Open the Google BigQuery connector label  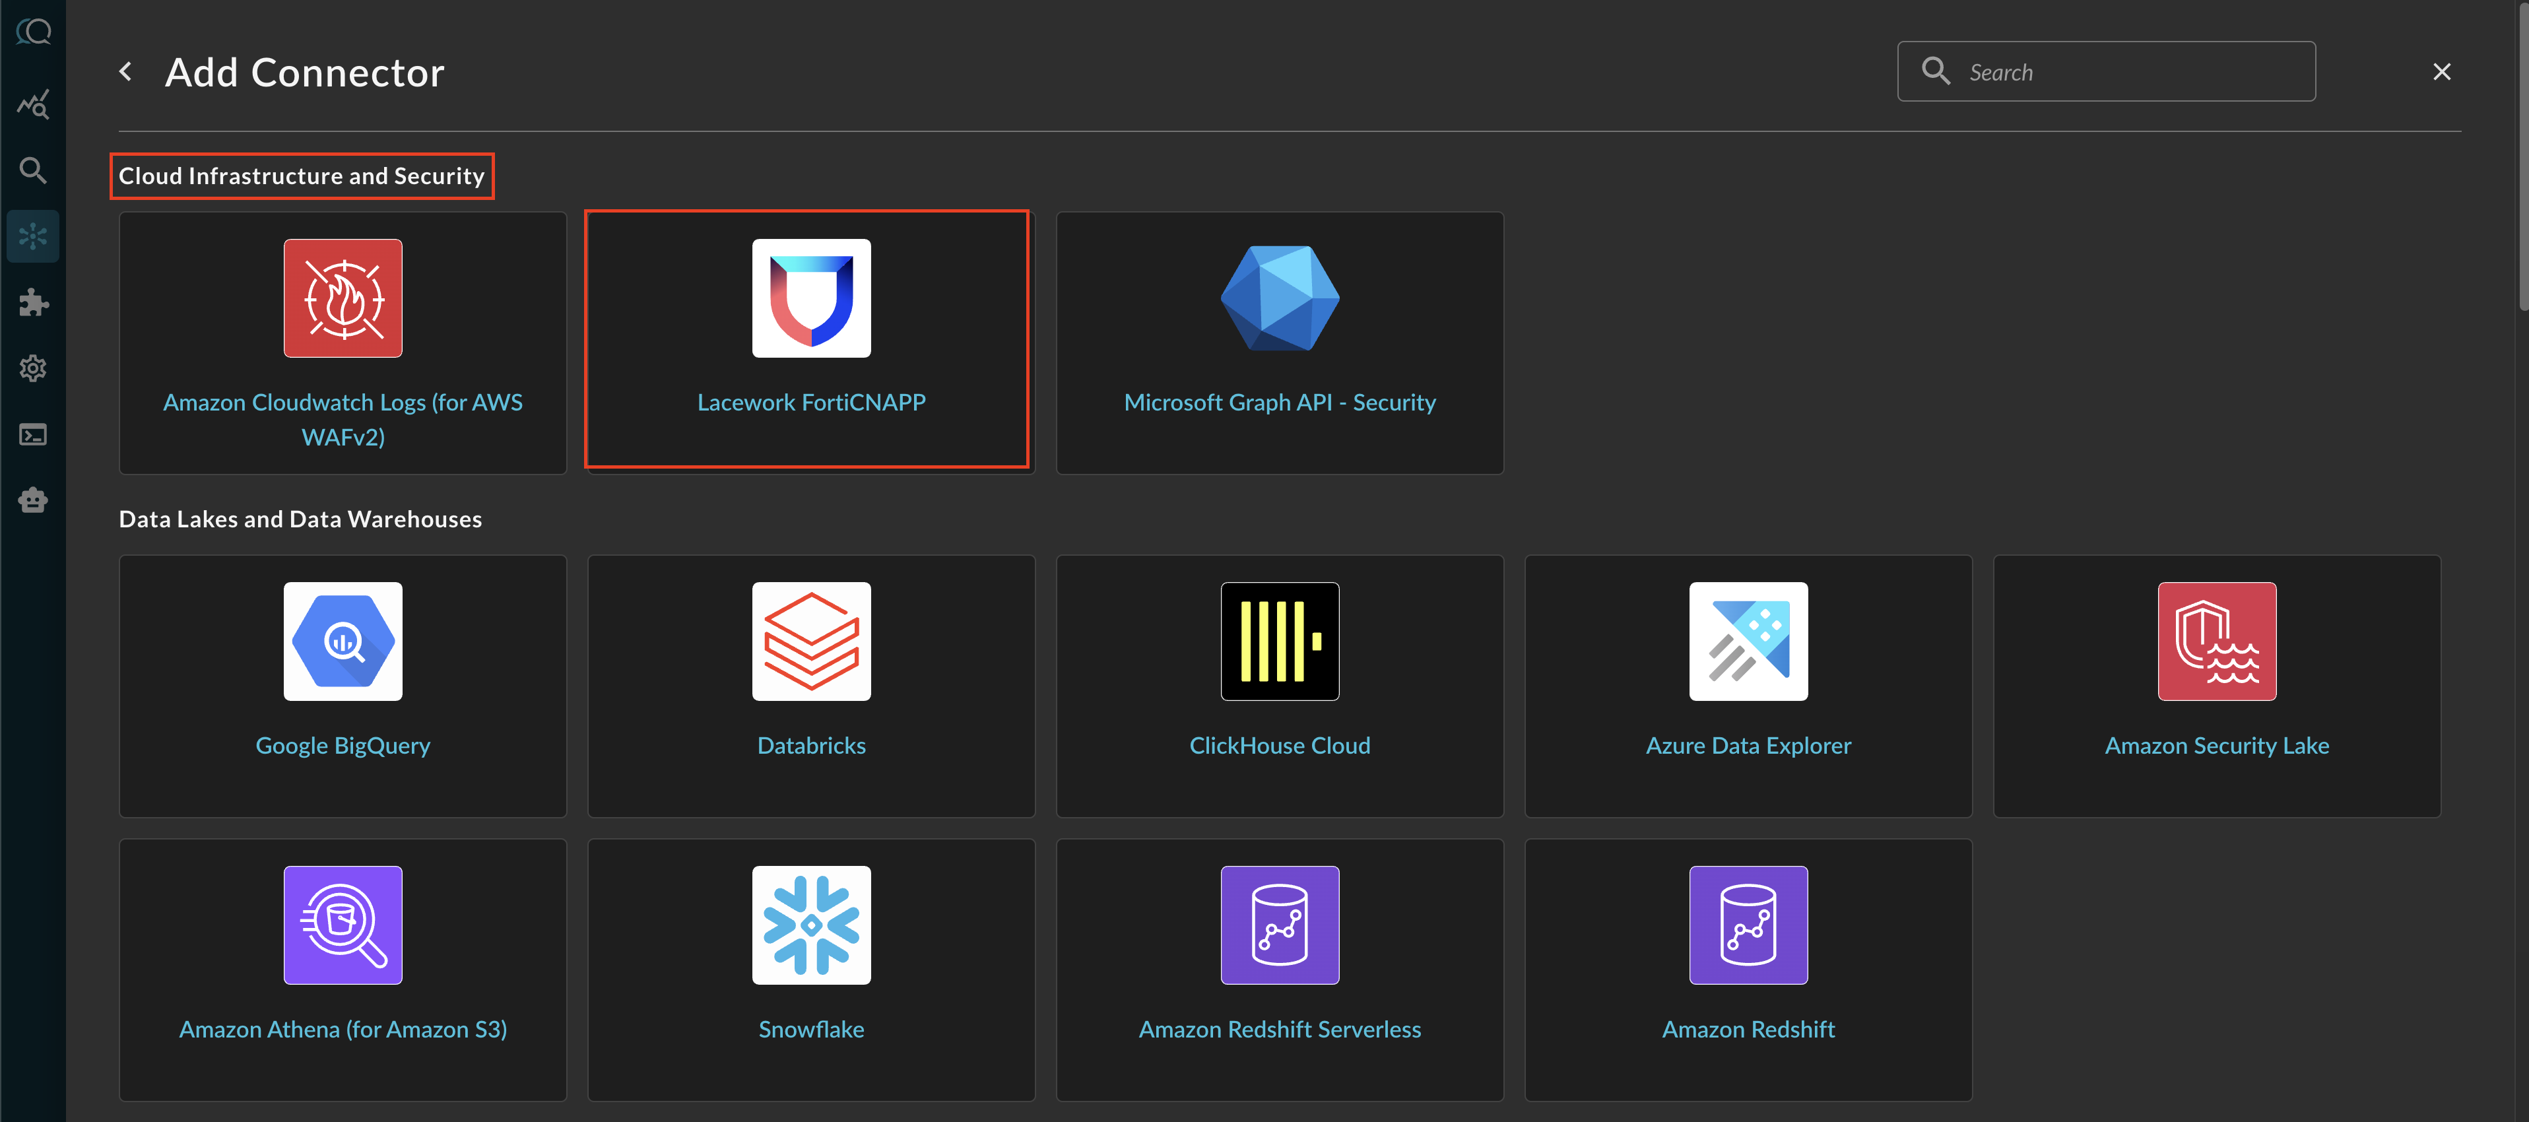click(343, 746)
